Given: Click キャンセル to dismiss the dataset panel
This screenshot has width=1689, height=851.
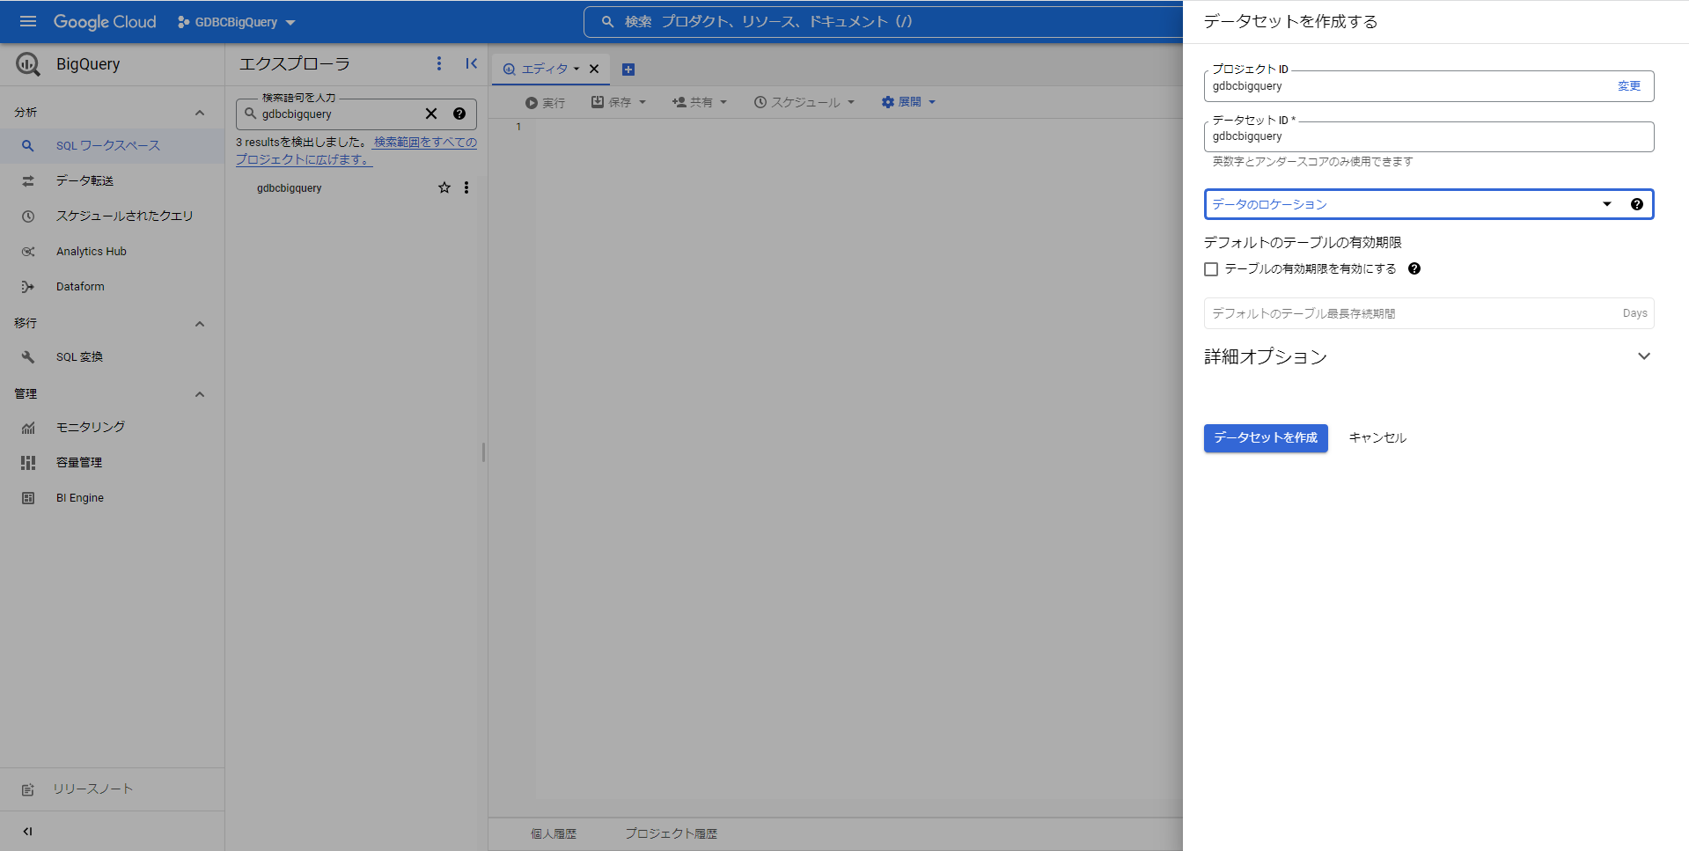Looking at the screenshot, I should pyautogui.click(x=1377, y=438).
